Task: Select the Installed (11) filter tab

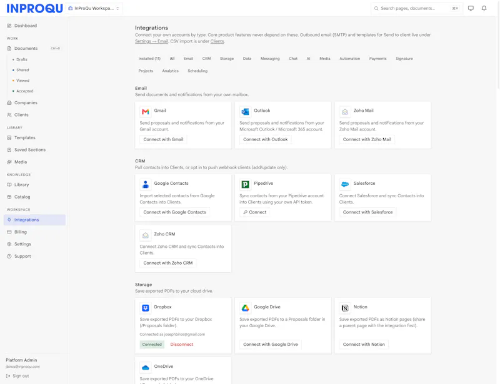Action: pos(149,59)
